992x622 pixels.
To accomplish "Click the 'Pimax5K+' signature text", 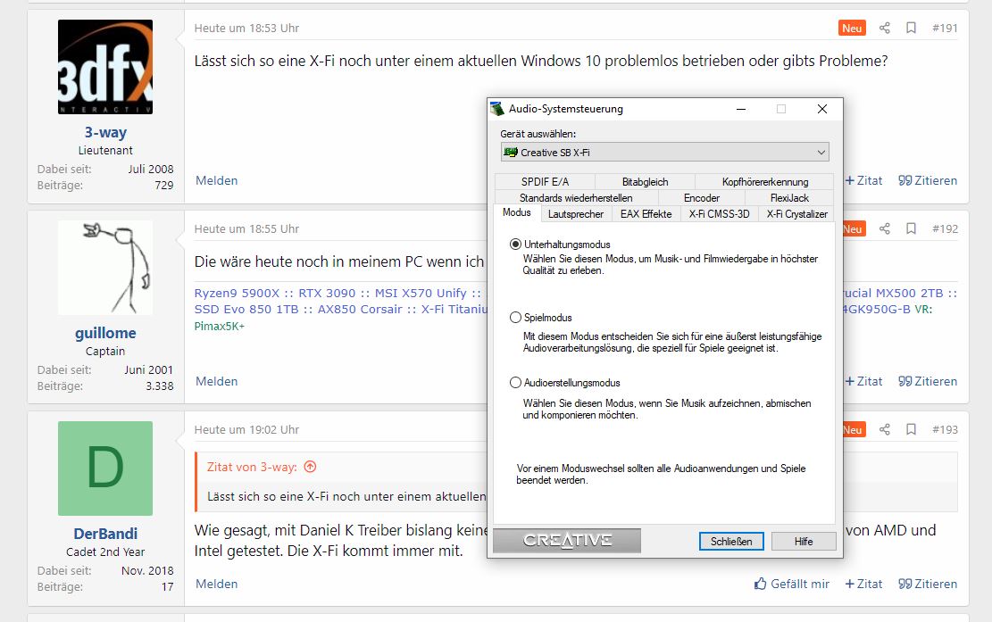I will (x=220, y=327).
